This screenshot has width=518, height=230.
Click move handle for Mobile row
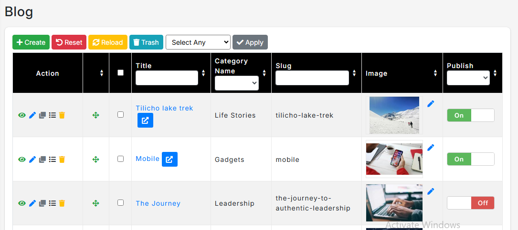(x=96, y=160)
